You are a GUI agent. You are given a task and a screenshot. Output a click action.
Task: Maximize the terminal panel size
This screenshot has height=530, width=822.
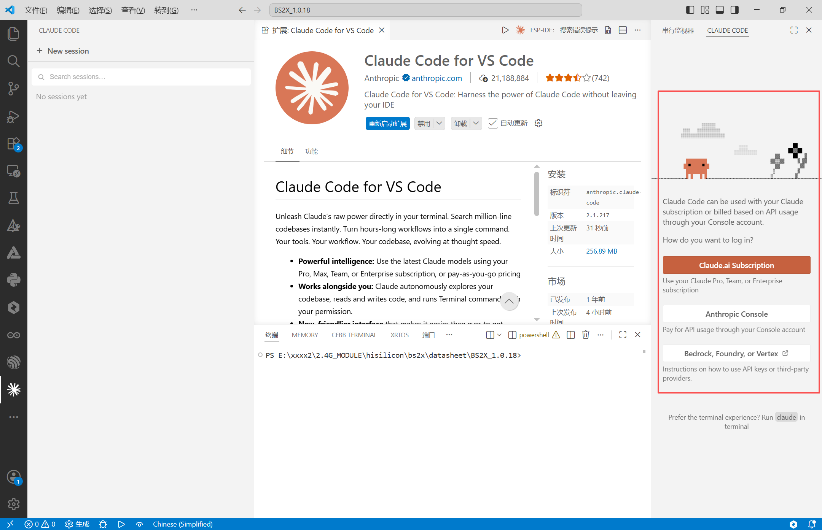pyautogui.click(x=623, y=335)
